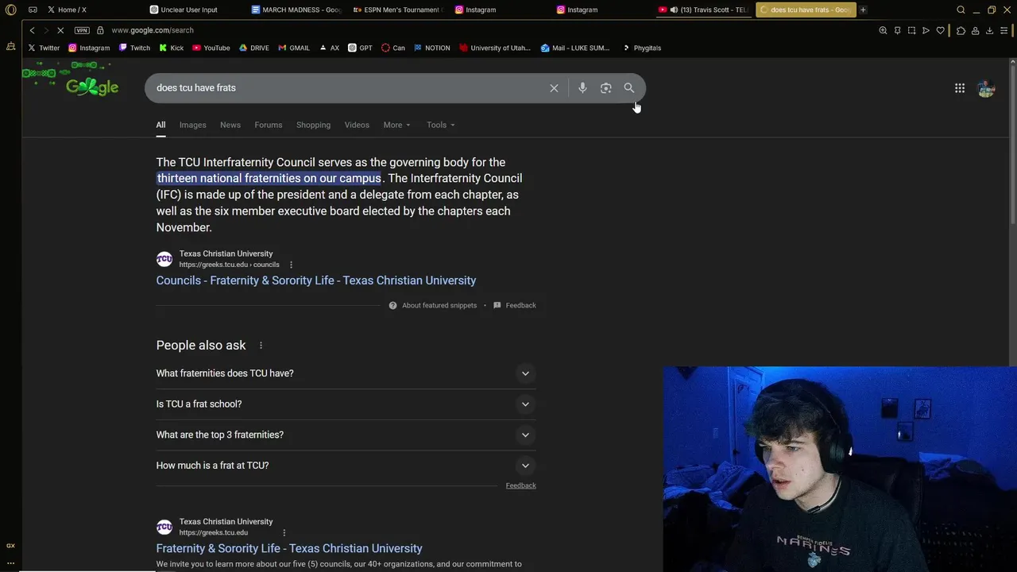Search by image with the lens icon
Screen dimensions: 1017x572
[x=605, y=88]
